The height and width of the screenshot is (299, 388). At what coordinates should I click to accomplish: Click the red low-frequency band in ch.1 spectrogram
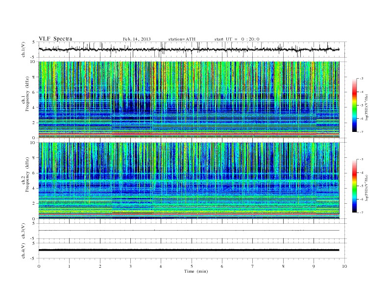point(189,134)
